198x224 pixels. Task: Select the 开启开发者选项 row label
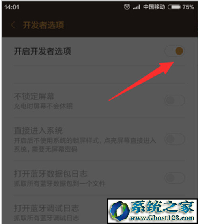click(x=43, y=51)
